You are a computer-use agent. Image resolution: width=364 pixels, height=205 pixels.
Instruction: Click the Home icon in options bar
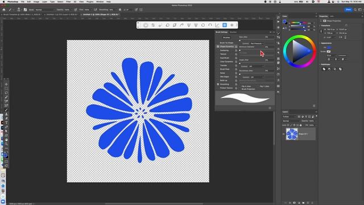4,10
